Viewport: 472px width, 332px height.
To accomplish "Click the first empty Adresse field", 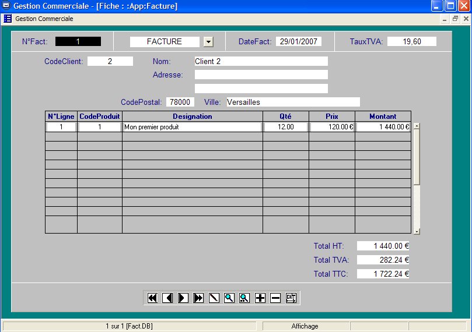I will coord(261,75).
